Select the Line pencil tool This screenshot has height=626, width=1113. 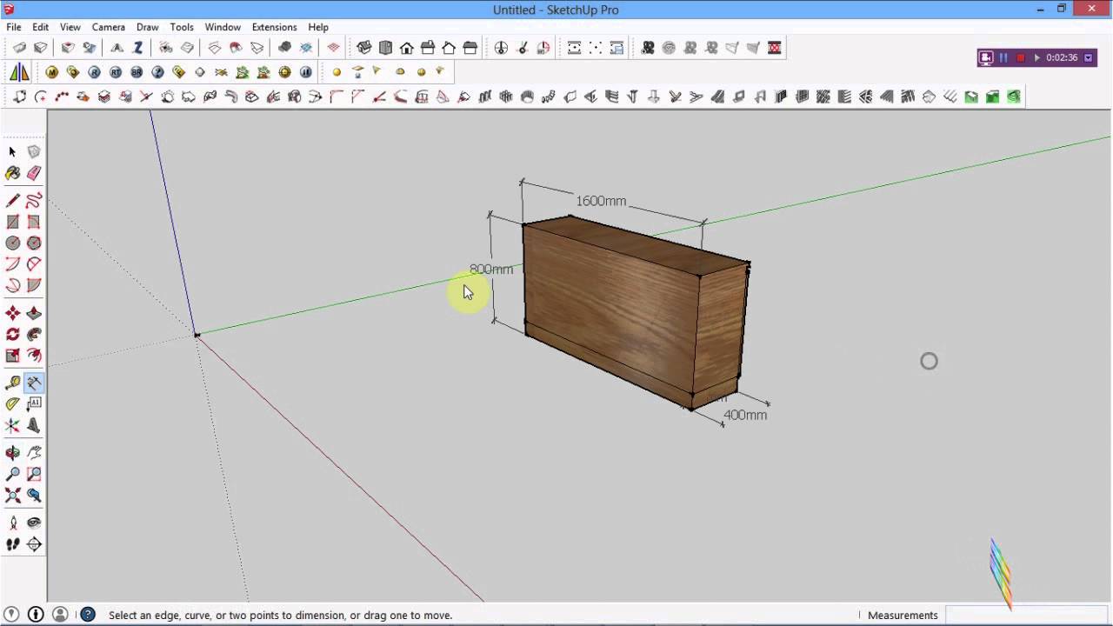pyautogui.click(x=13, y=201)
